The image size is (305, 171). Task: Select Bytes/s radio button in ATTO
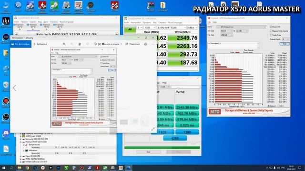269,106
